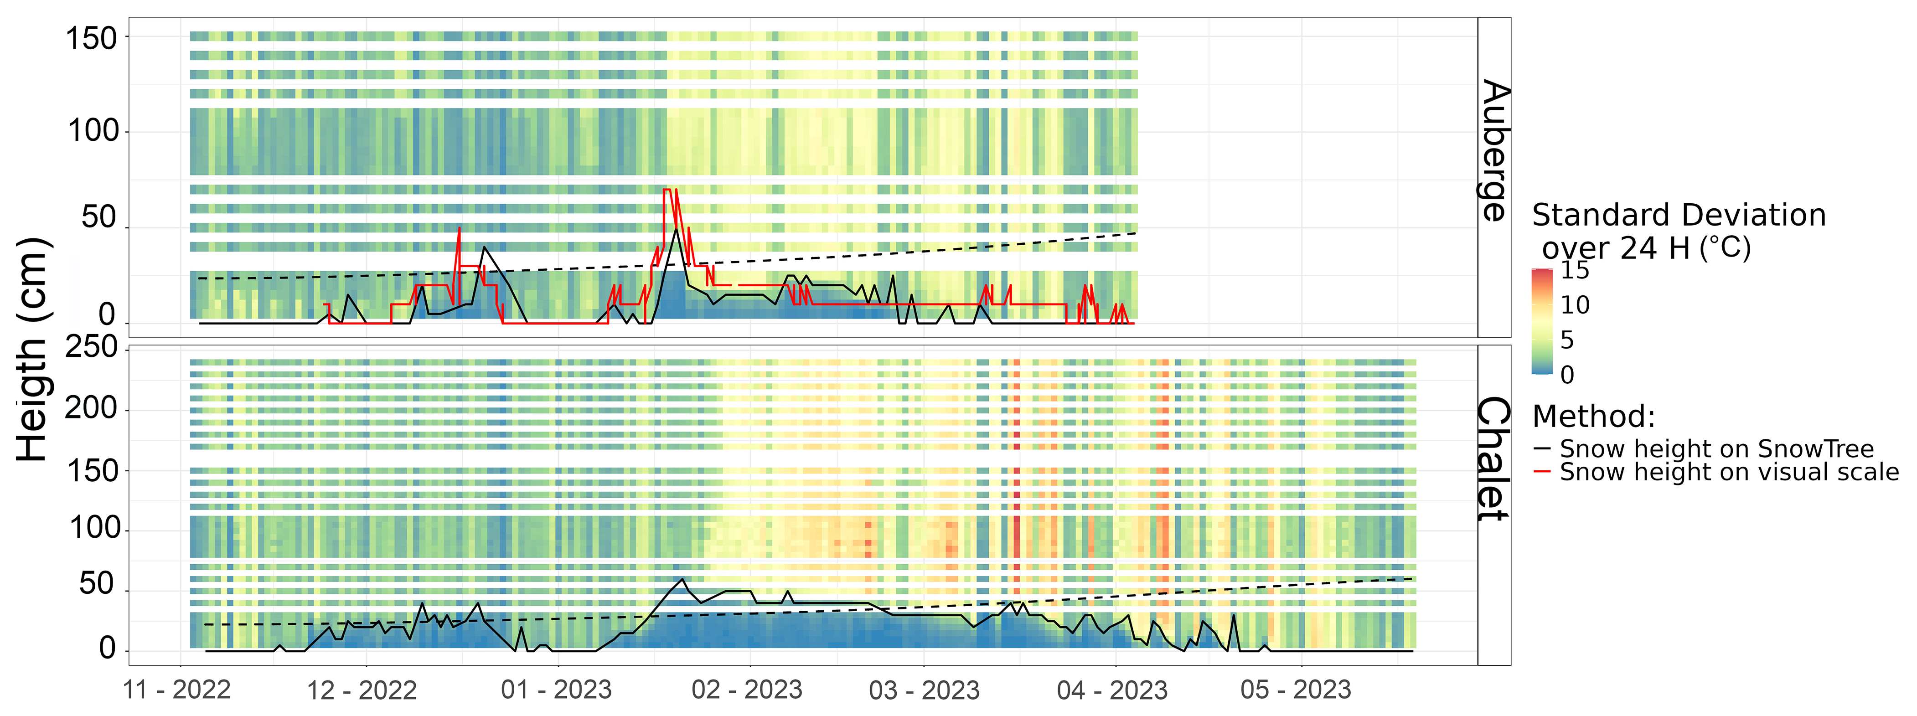Click the 'Snow height on visual scale' legend text
Screen dimensions: 1917x716
1729,472
